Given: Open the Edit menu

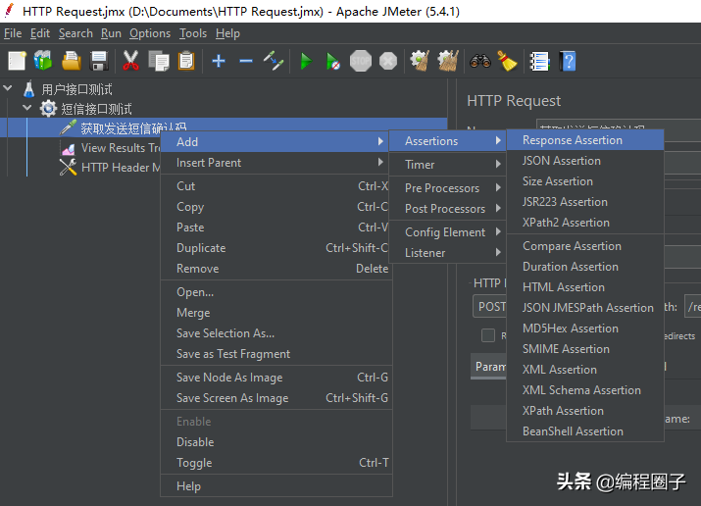Looking at the screenshot, I should point(40,33).
